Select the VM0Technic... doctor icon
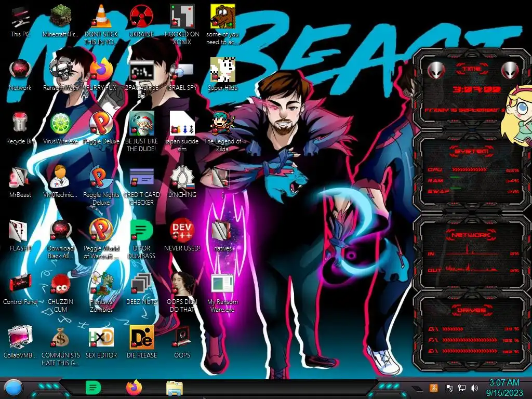532x399 pixels. tap(60, 182)
